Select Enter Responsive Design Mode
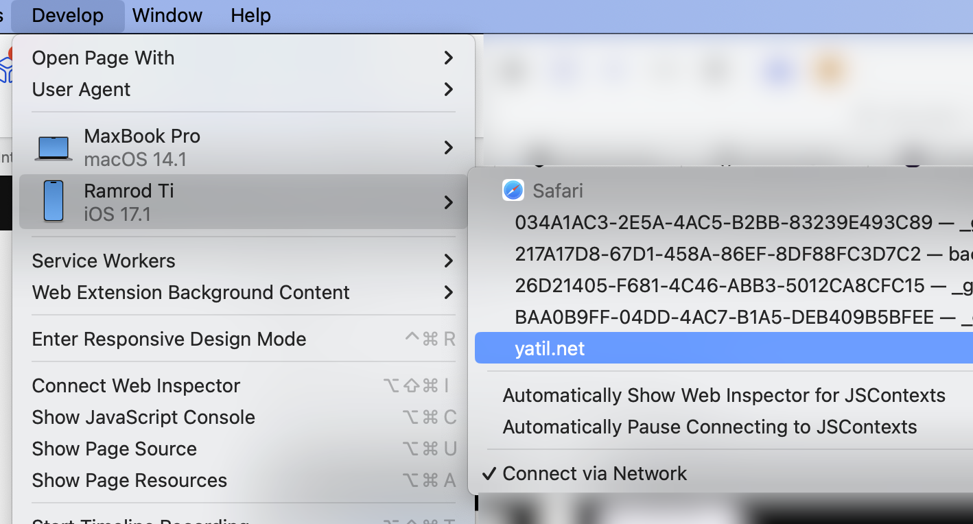Image resolution: width=973 pixels, height=524 pixels. (x=169, y=339)
